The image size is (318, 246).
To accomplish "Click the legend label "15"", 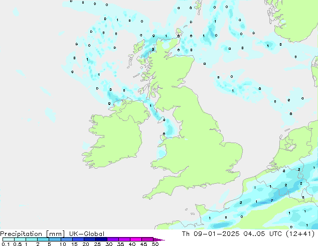I will pos(74,244).
